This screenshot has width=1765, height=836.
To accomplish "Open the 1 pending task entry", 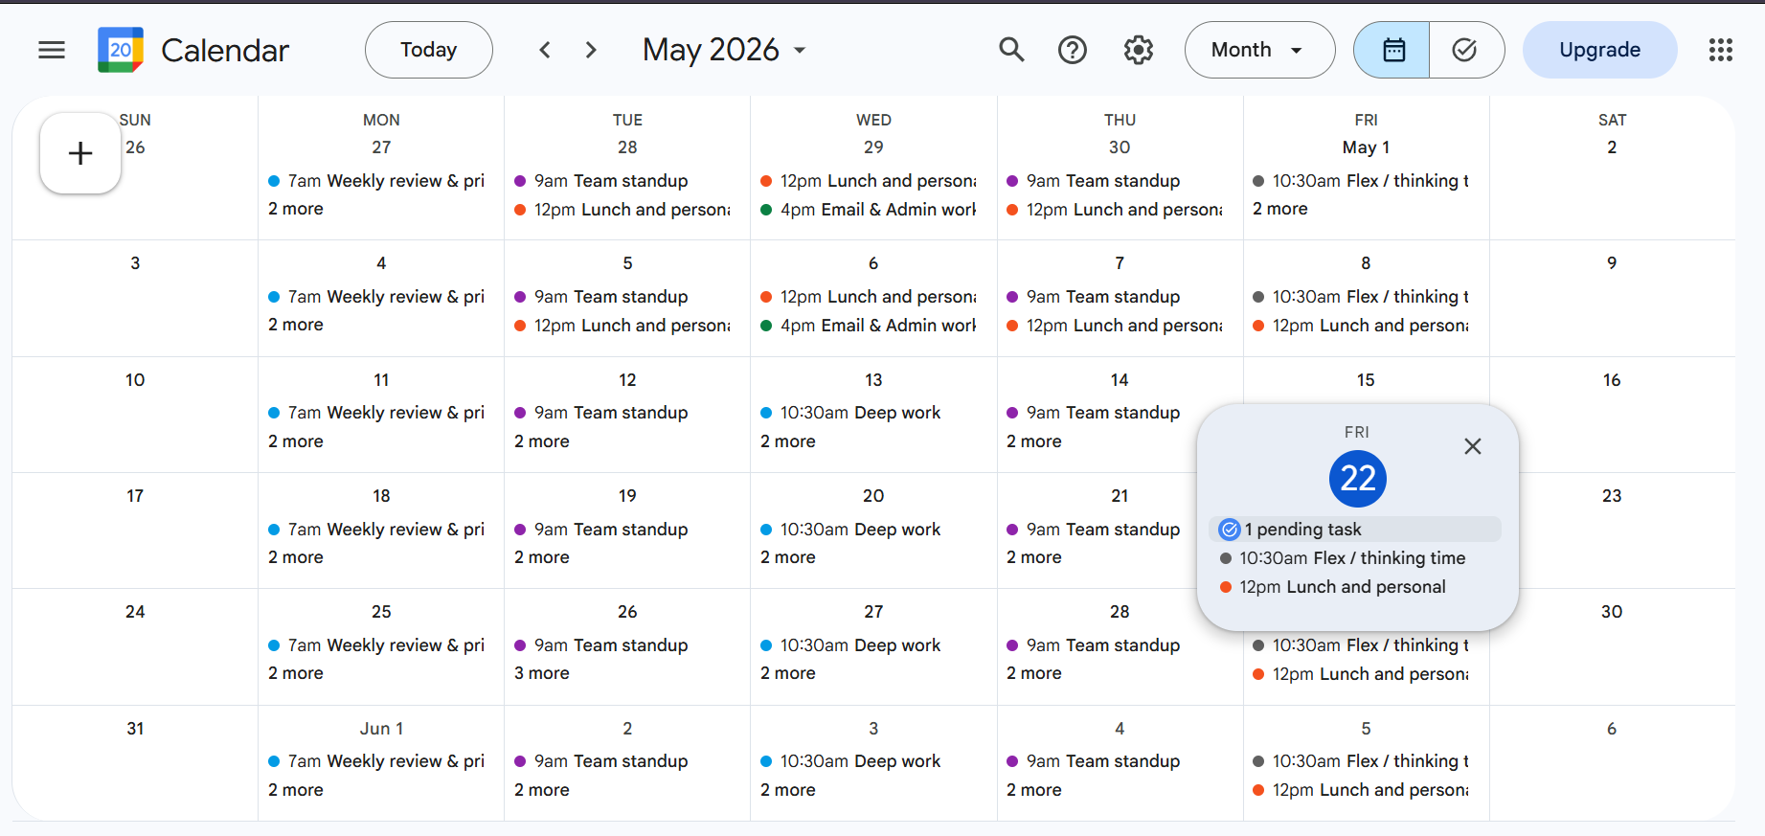I will point(1355,530).
